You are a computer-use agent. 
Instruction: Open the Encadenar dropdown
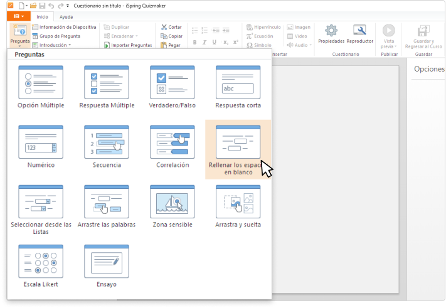pyautogui.click(x=120, y=36)
